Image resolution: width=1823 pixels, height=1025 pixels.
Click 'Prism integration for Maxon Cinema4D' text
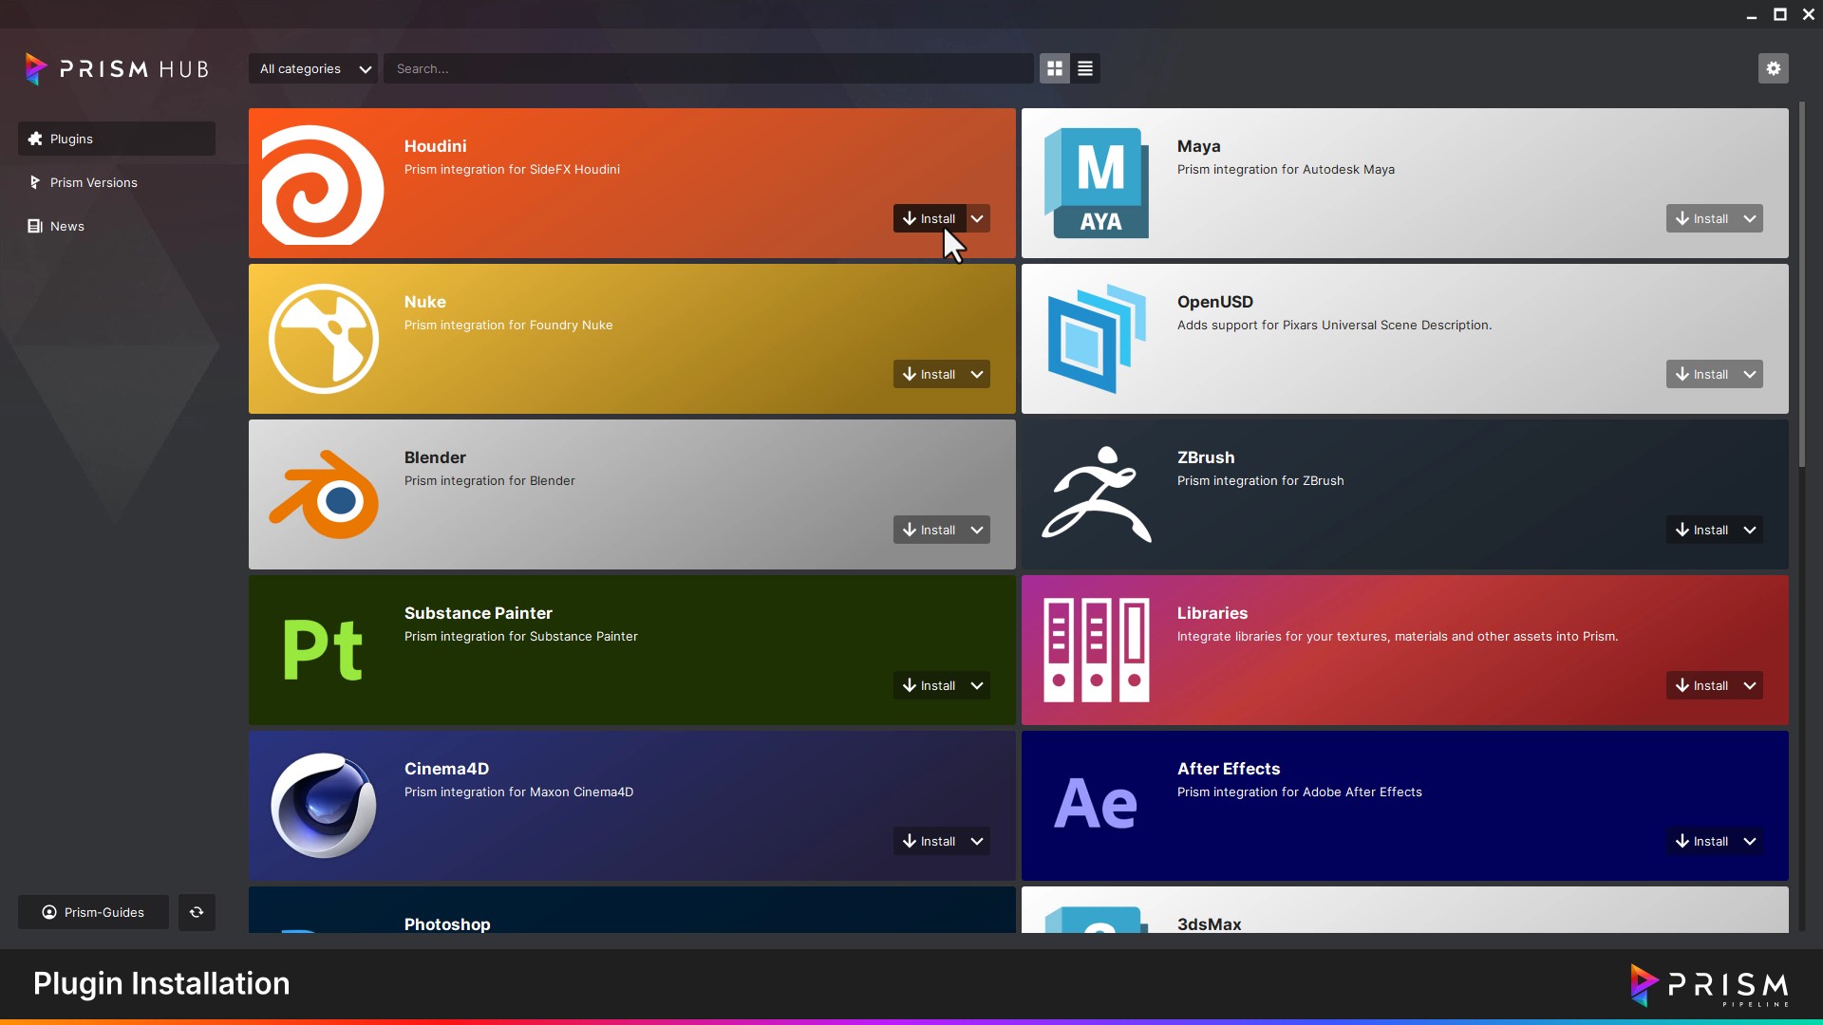point(518,792)
